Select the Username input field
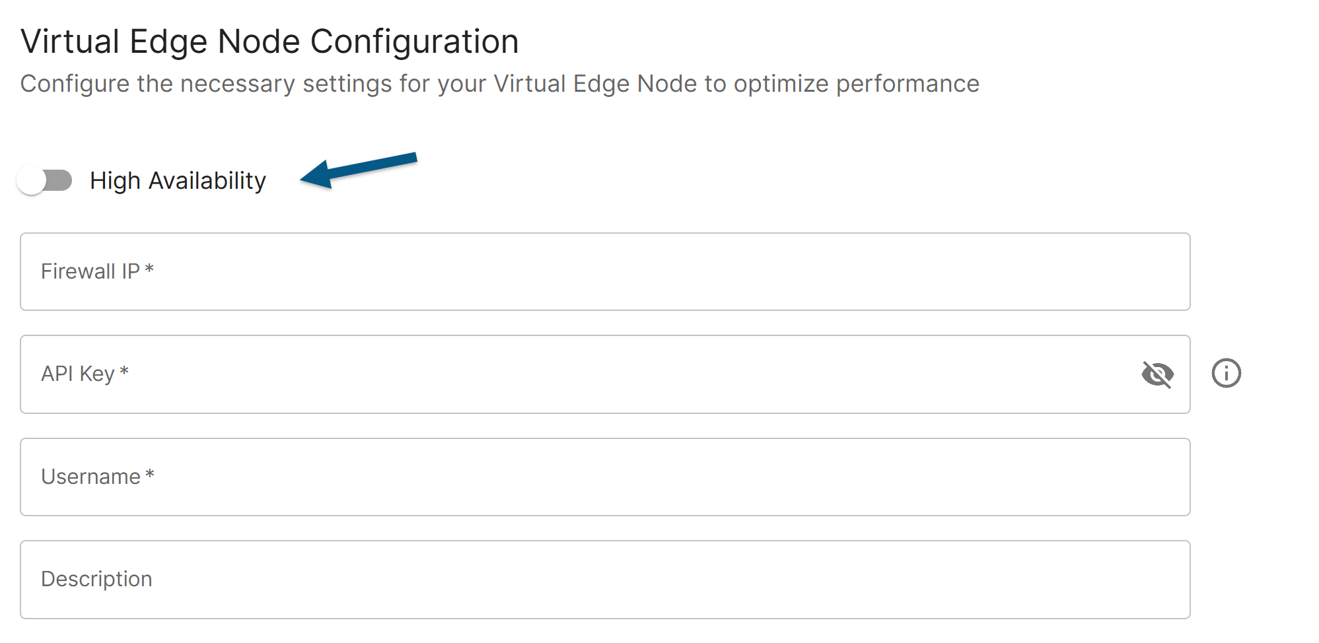 click(x=604, y=477)
